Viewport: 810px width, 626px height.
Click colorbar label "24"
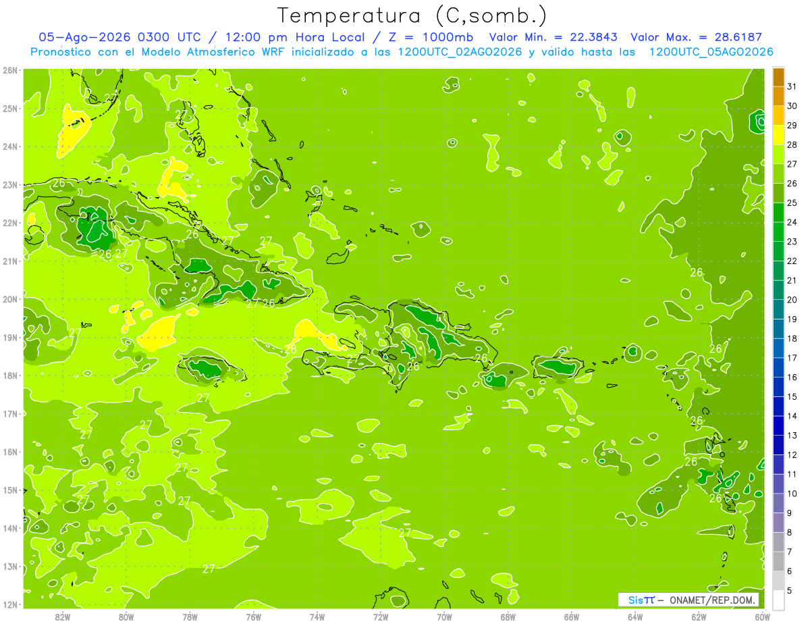(792, 222)
